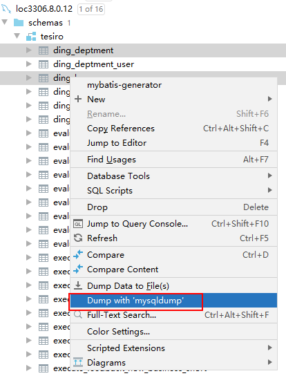This screenshot has height=378, width=286.
Task: Click the MySQL dolphin icon beside loc3306.8.0.12
Action: coord(6,9)
